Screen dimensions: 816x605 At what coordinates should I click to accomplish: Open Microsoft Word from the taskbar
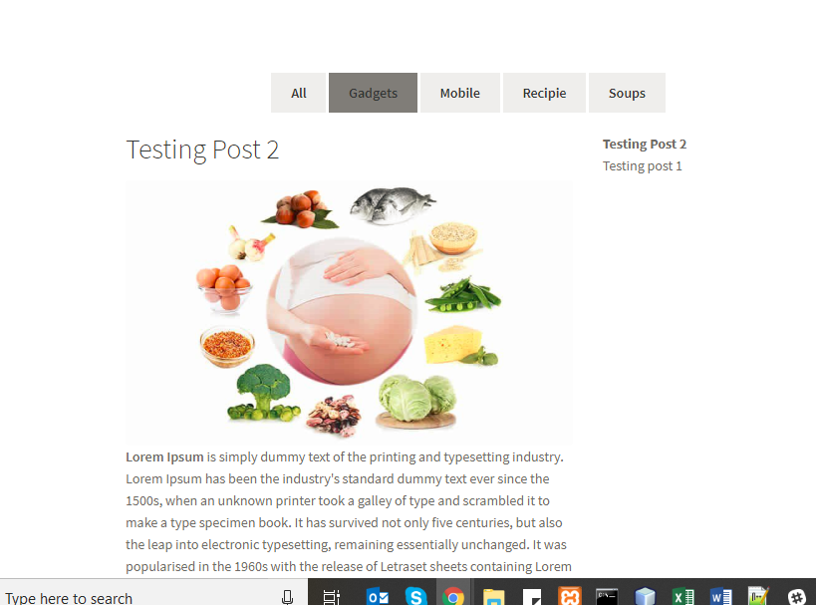pyautogui.click(x=720, y=597)
